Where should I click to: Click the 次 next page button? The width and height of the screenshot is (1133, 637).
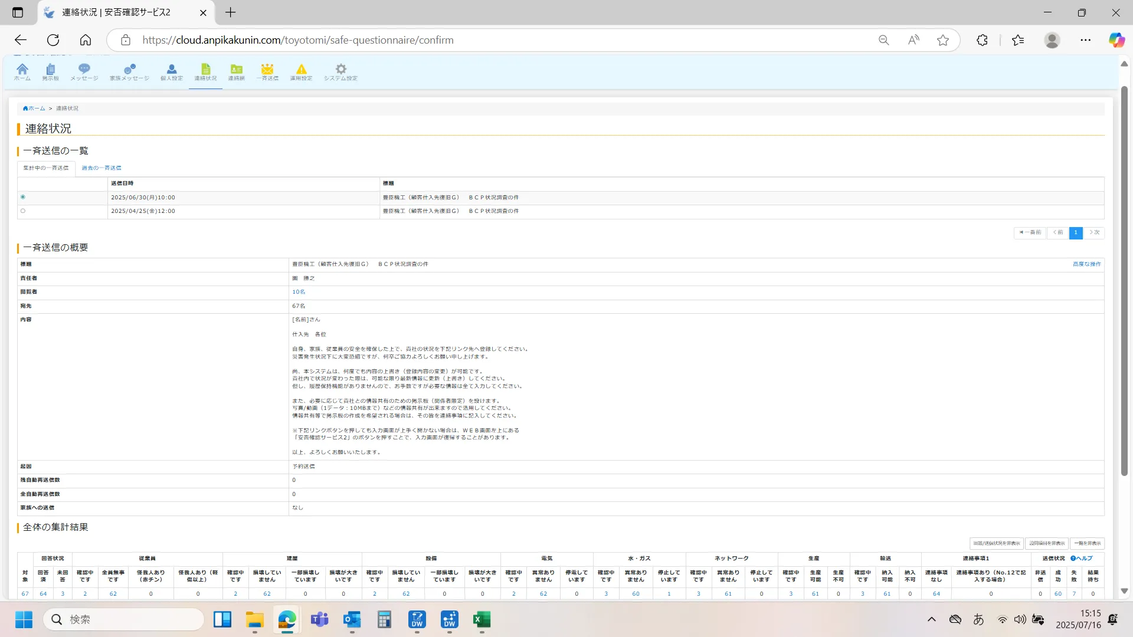(1094, 232)
